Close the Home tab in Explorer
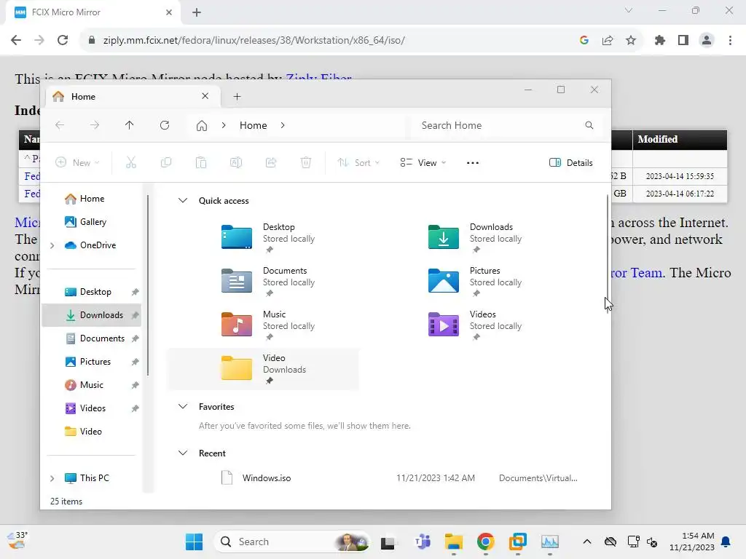Viewport: 746px width, 559px height. tap(205, 96)
